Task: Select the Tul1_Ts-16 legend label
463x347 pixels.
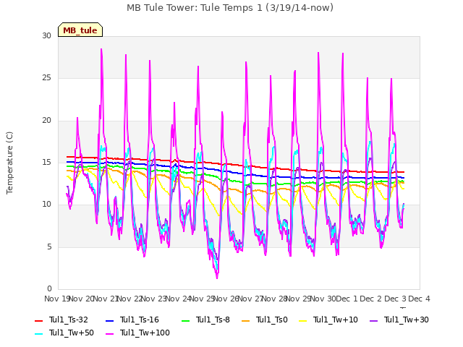Action: [x=140, y=320]
